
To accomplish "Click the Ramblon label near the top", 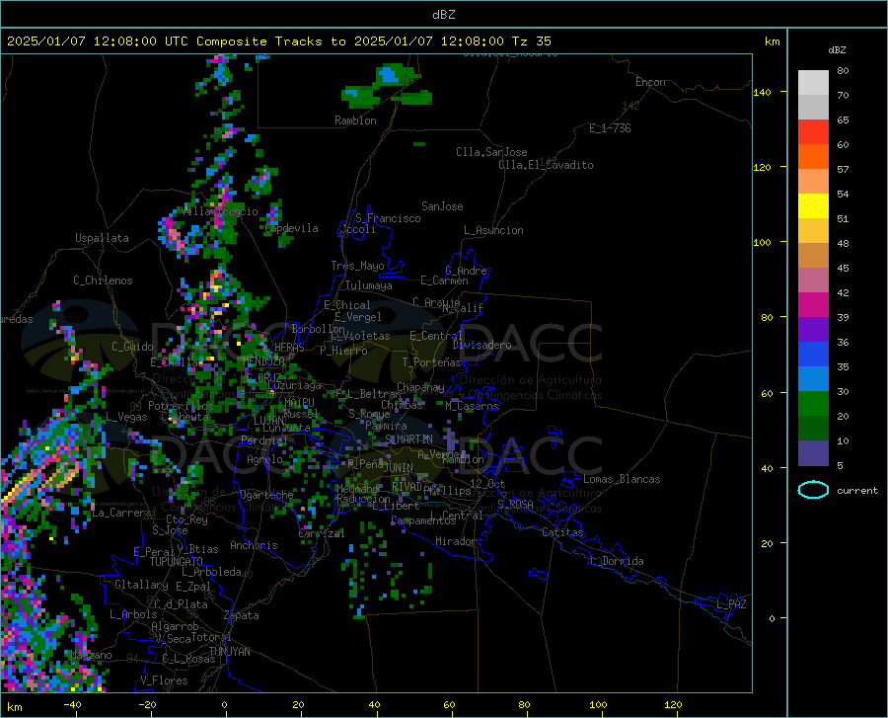I will coord(355,120).
